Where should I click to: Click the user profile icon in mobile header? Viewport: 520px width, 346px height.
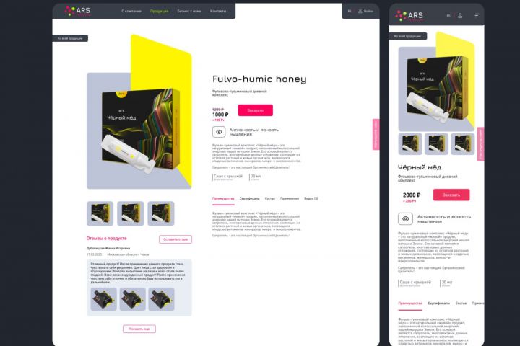(x=460, y=15)
